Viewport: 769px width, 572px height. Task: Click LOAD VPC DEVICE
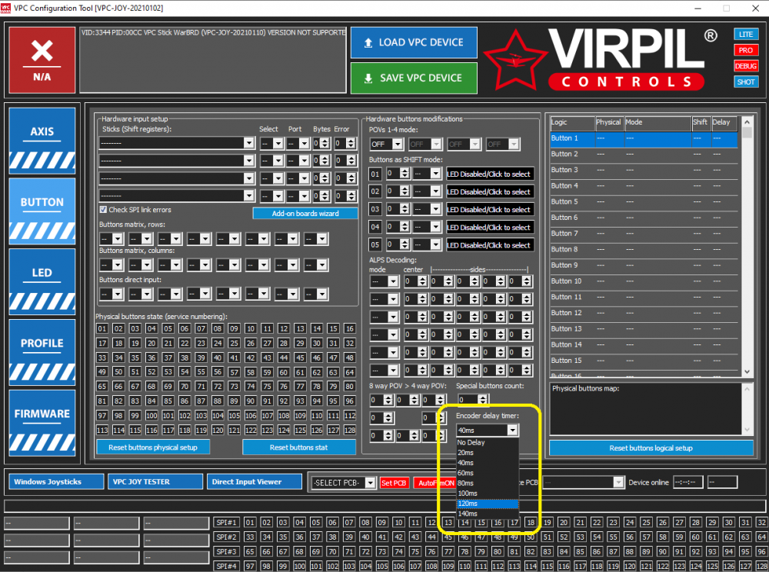414,42
